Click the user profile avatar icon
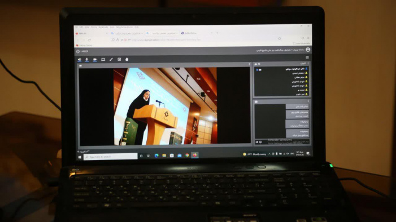 [308, 50]
